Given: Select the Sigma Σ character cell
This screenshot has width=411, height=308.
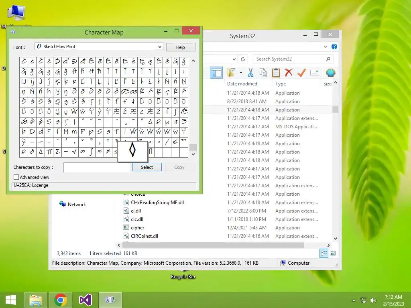Looking at the screenshot, I should click(58, 152).
